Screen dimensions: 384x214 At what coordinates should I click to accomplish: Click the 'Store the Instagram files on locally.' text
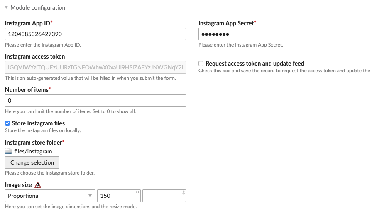(43, 130)
